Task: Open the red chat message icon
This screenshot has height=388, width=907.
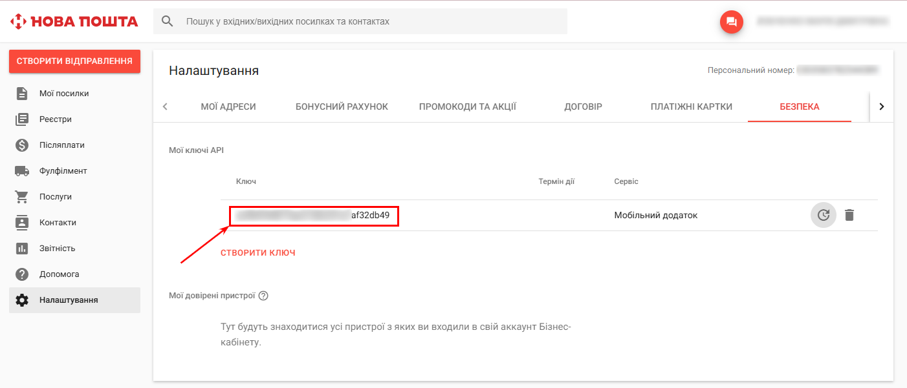Action: pos(732,21)
